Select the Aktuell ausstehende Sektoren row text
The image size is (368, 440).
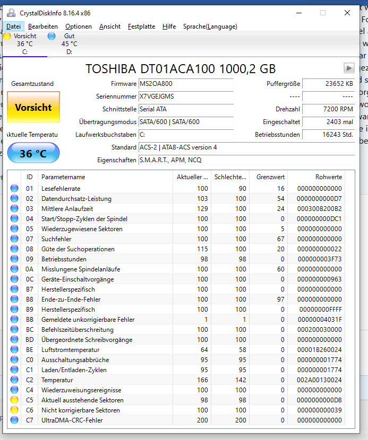(82, 400)
